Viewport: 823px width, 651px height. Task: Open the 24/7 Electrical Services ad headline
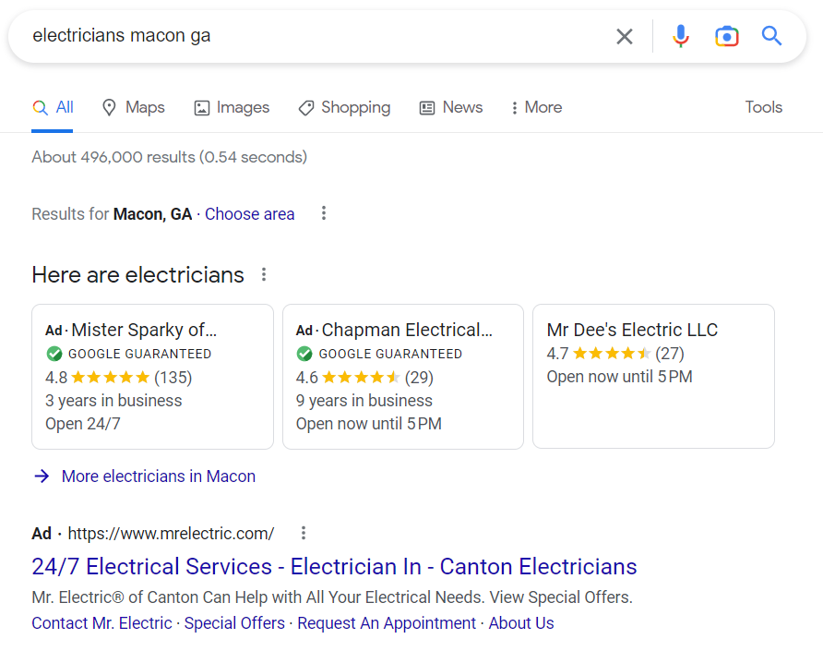334,566
